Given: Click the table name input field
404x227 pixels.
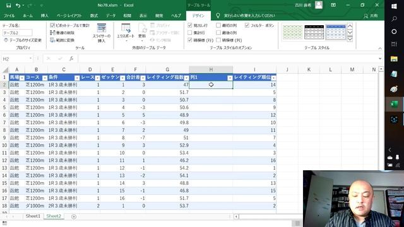Looking at the screenshot, I should [17, 33].
